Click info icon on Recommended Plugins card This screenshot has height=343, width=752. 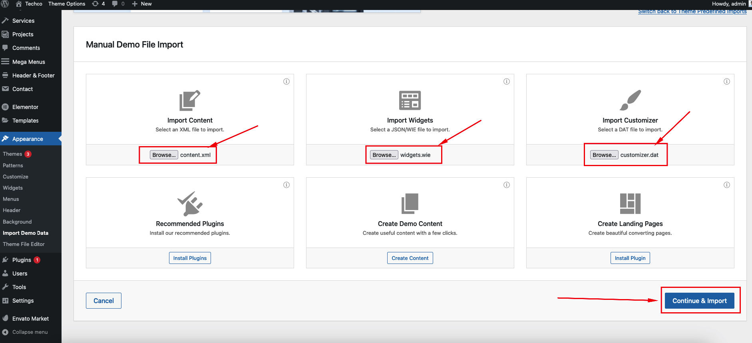(x=286, y=185)
